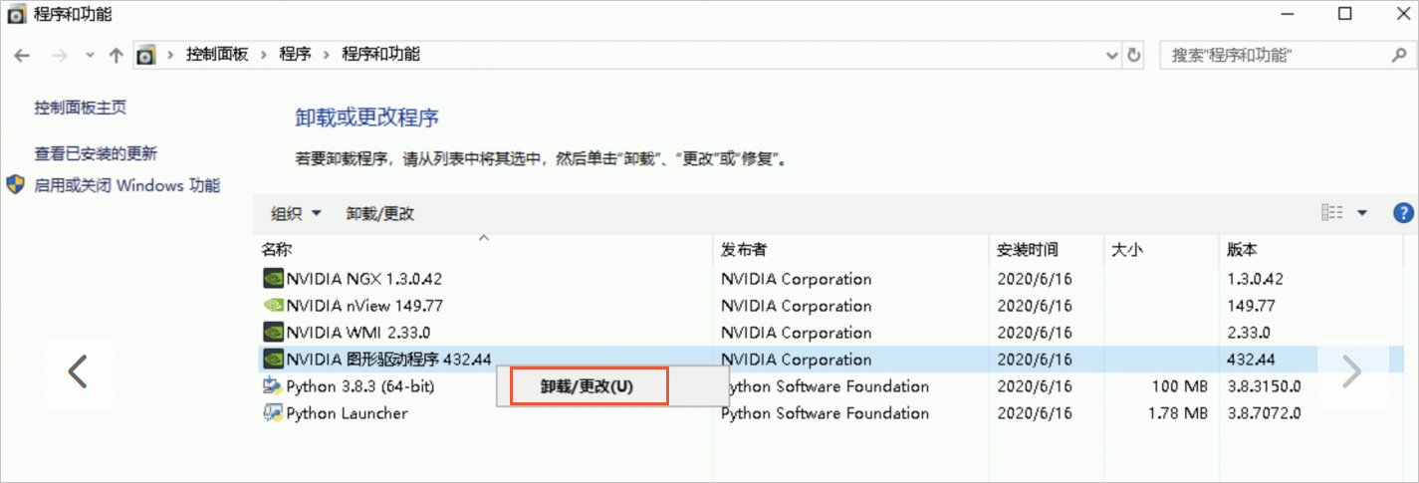Screen dimensions: 1419x483
Task: Click the NVIDIA NGX 1.3.0.42 icon
Action: pos(273,279)
